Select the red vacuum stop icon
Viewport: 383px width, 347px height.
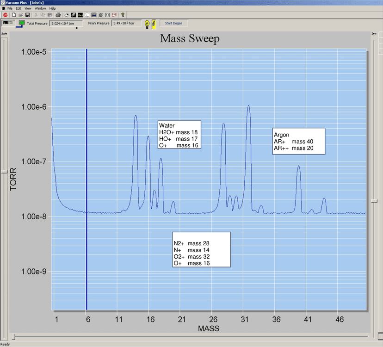[5, 15]
